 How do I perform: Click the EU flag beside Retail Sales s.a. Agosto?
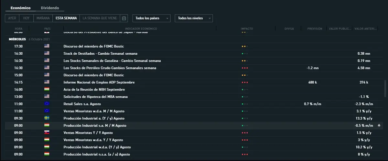point(47,104)
